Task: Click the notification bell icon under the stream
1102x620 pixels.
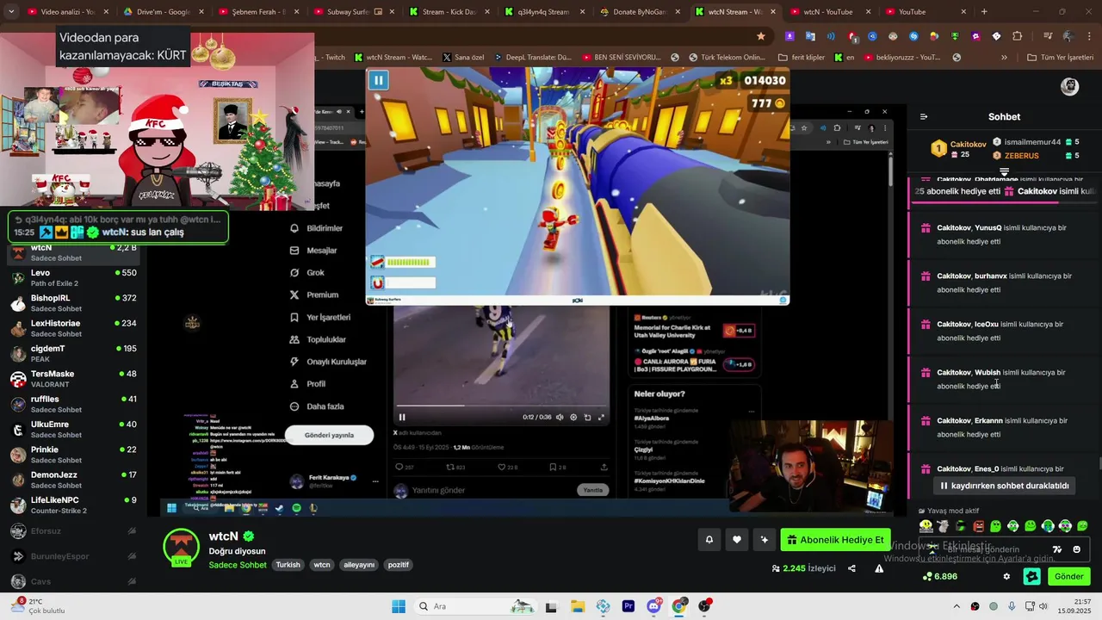Action: tap(709, 540)
